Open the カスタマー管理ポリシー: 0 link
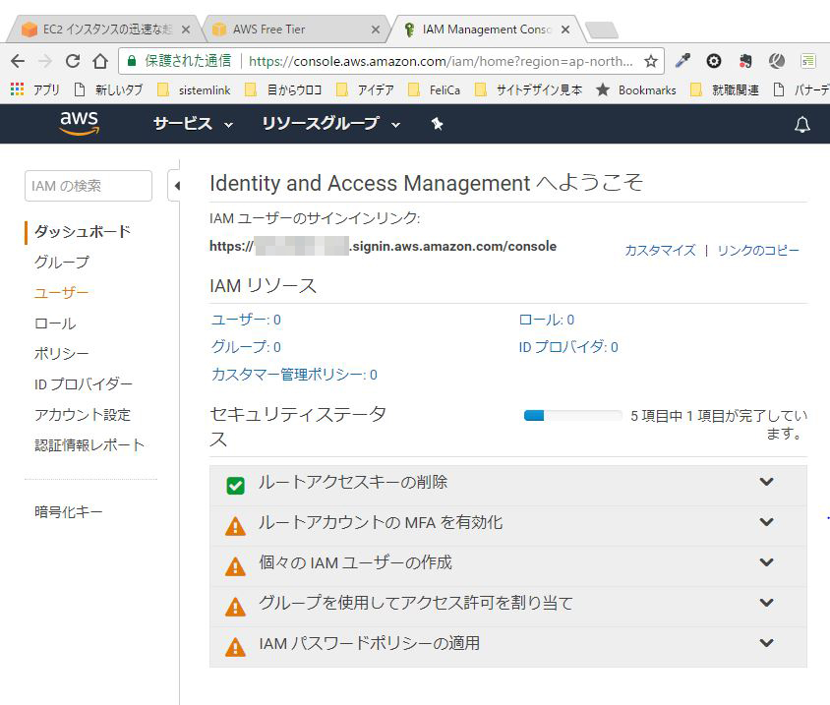The image size is (830, 705). pyautogui.click(x=294, y=375)
